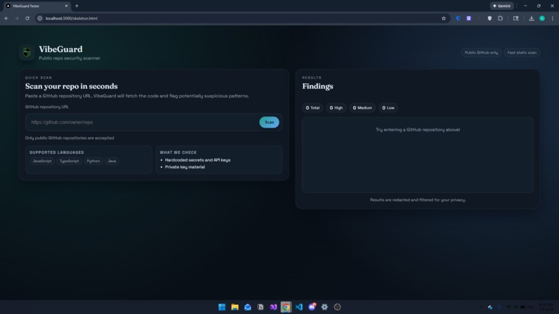Close the VibeGuard Tester tab
Screen dimensions: 559x314
point(67,6)
